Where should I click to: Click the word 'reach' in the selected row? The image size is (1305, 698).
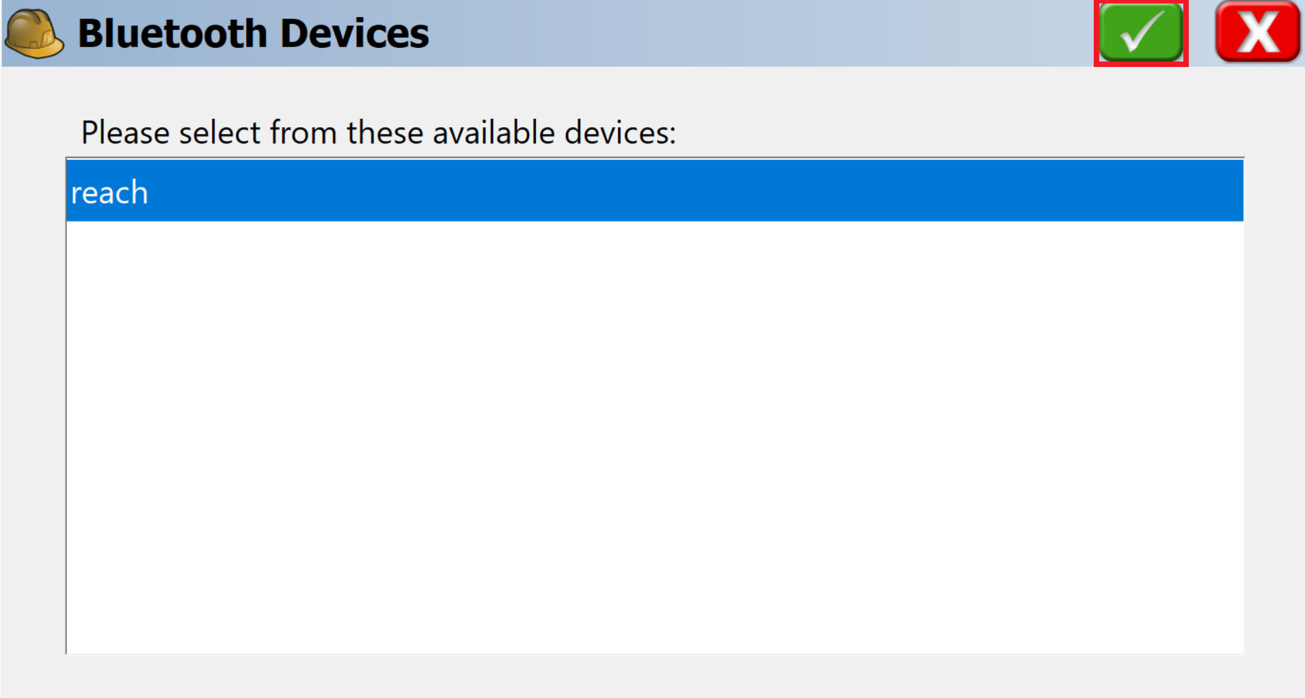[x=109, y=193]
